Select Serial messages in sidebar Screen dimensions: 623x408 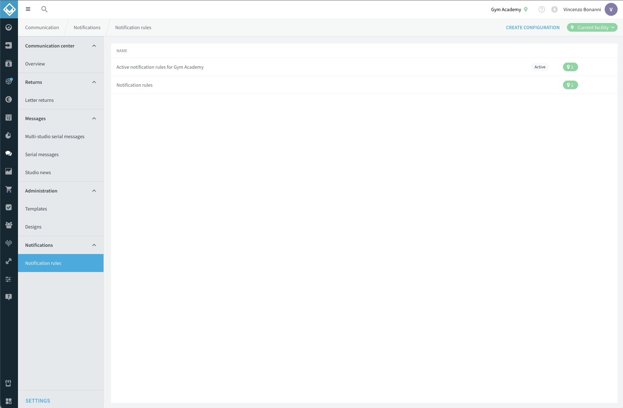(61, 154)
